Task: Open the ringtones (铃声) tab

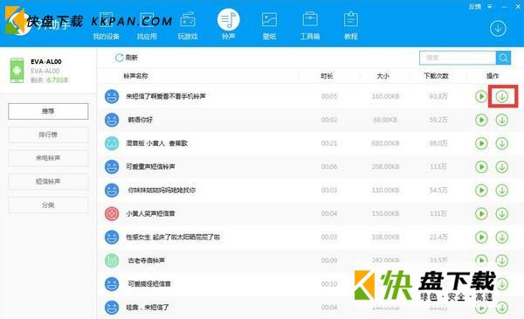Action: [x=229, y=24]
